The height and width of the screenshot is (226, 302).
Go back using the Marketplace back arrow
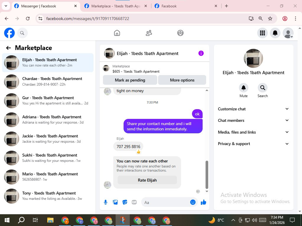pos(8,48)
